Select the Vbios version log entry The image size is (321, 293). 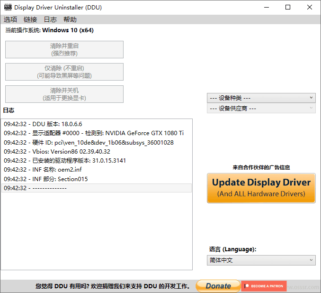[57, 151]
